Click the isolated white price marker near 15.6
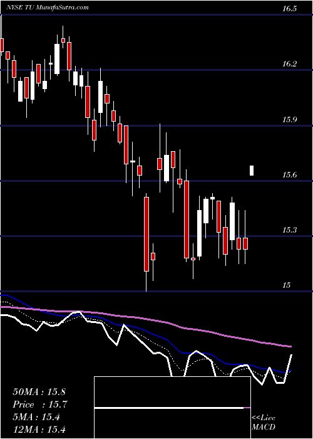 (252, 171)
